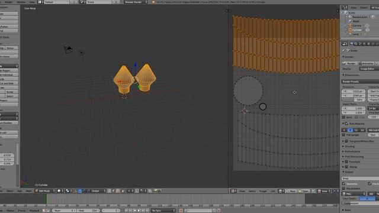
Task: Open the Add menu in 3D view
Action: pos(20,191)
